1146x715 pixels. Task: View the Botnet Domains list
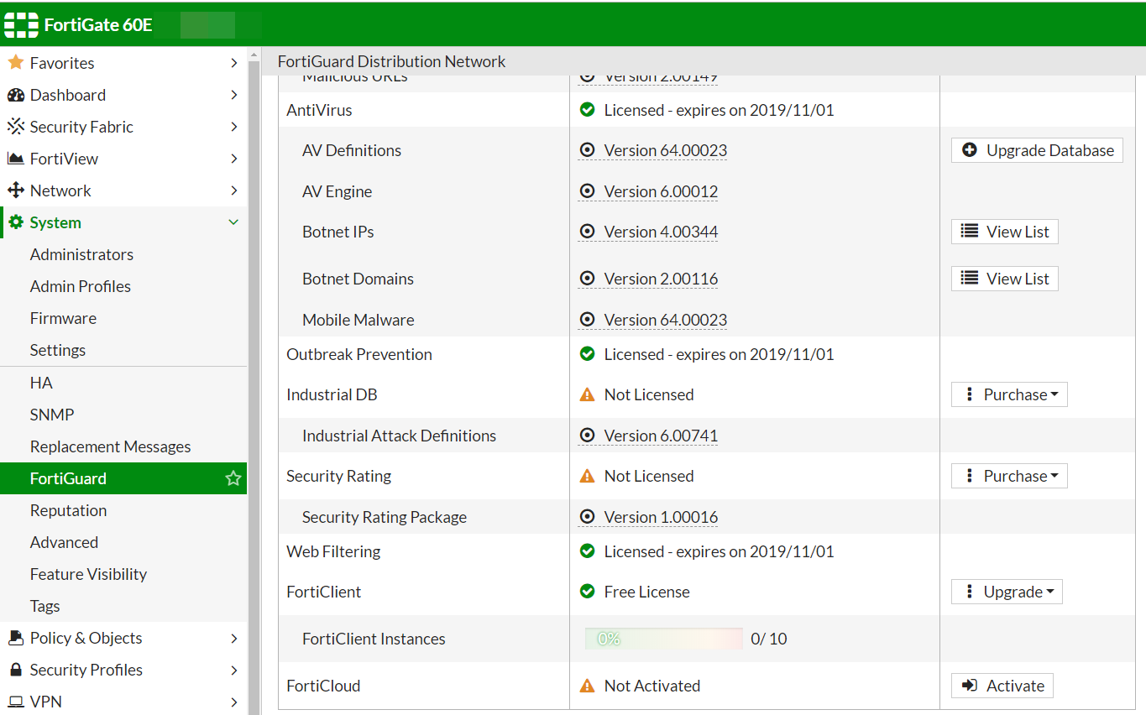coord(1005,279)
